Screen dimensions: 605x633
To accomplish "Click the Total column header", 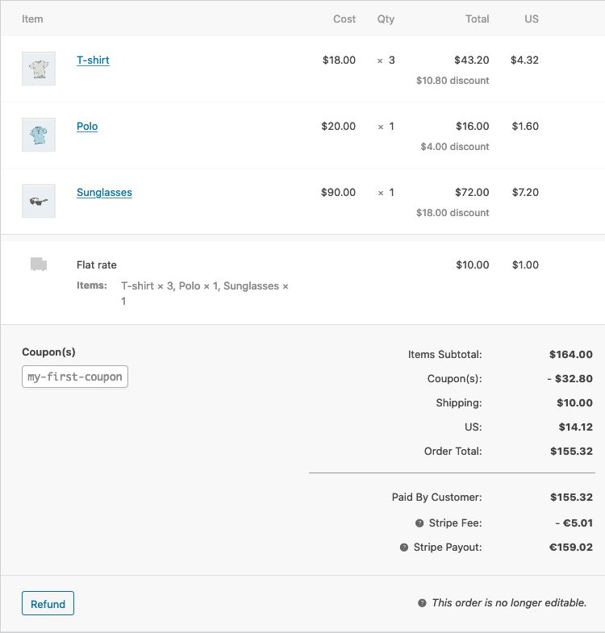I will [x=477, y=19].
